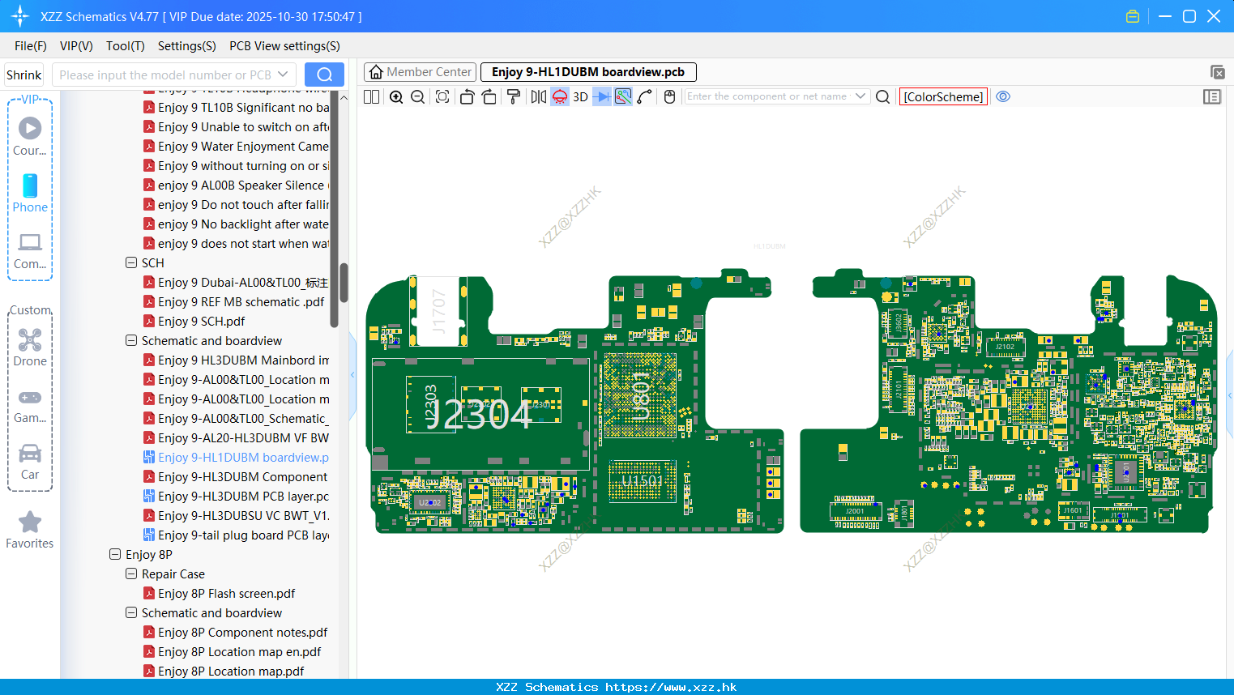1234x695 pixels.
Task: Zoom in on the boardview
Action: click(x=396, y=97)
